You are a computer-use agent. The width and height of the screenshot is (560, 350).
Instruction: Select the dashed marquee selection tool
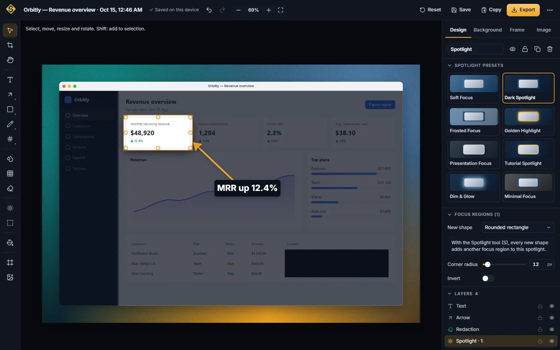(x=10, y=223)
